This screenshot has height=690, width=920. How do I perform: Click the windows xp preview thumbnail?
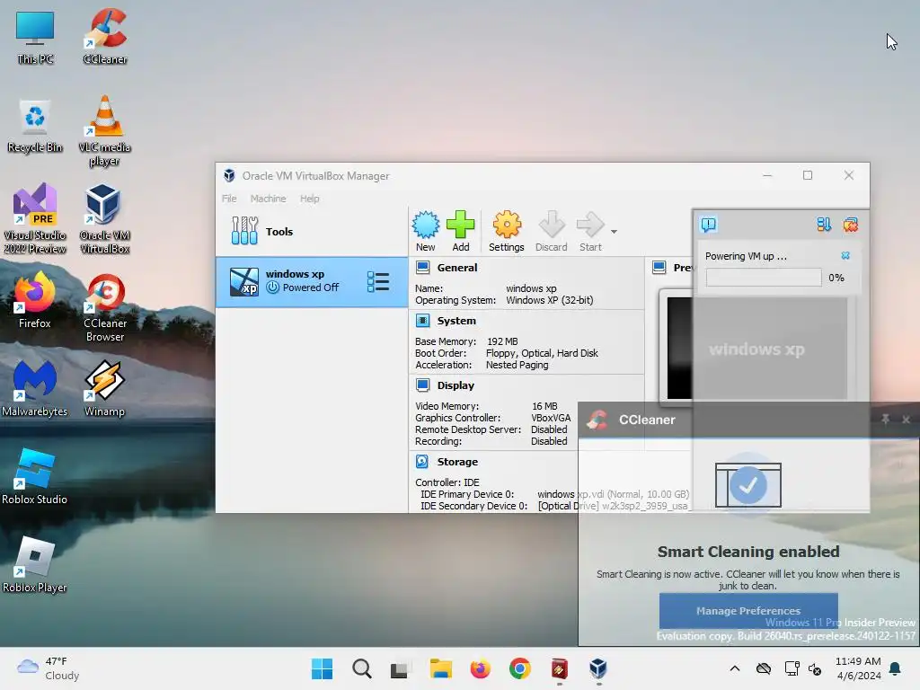coord(756,349)
